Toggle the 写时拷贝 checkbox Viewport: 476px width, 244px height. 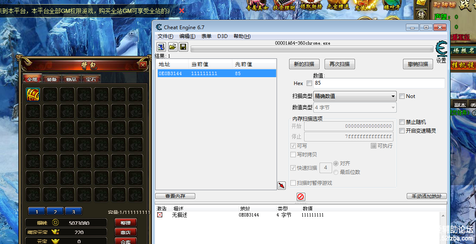point(293,154)
